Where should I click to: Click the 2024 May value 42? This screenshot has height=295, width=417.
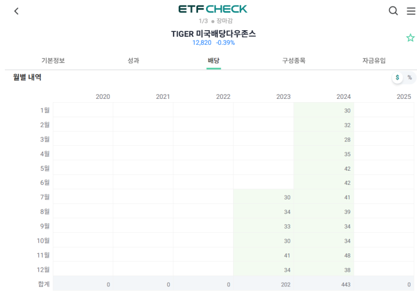tap(347, 169)
